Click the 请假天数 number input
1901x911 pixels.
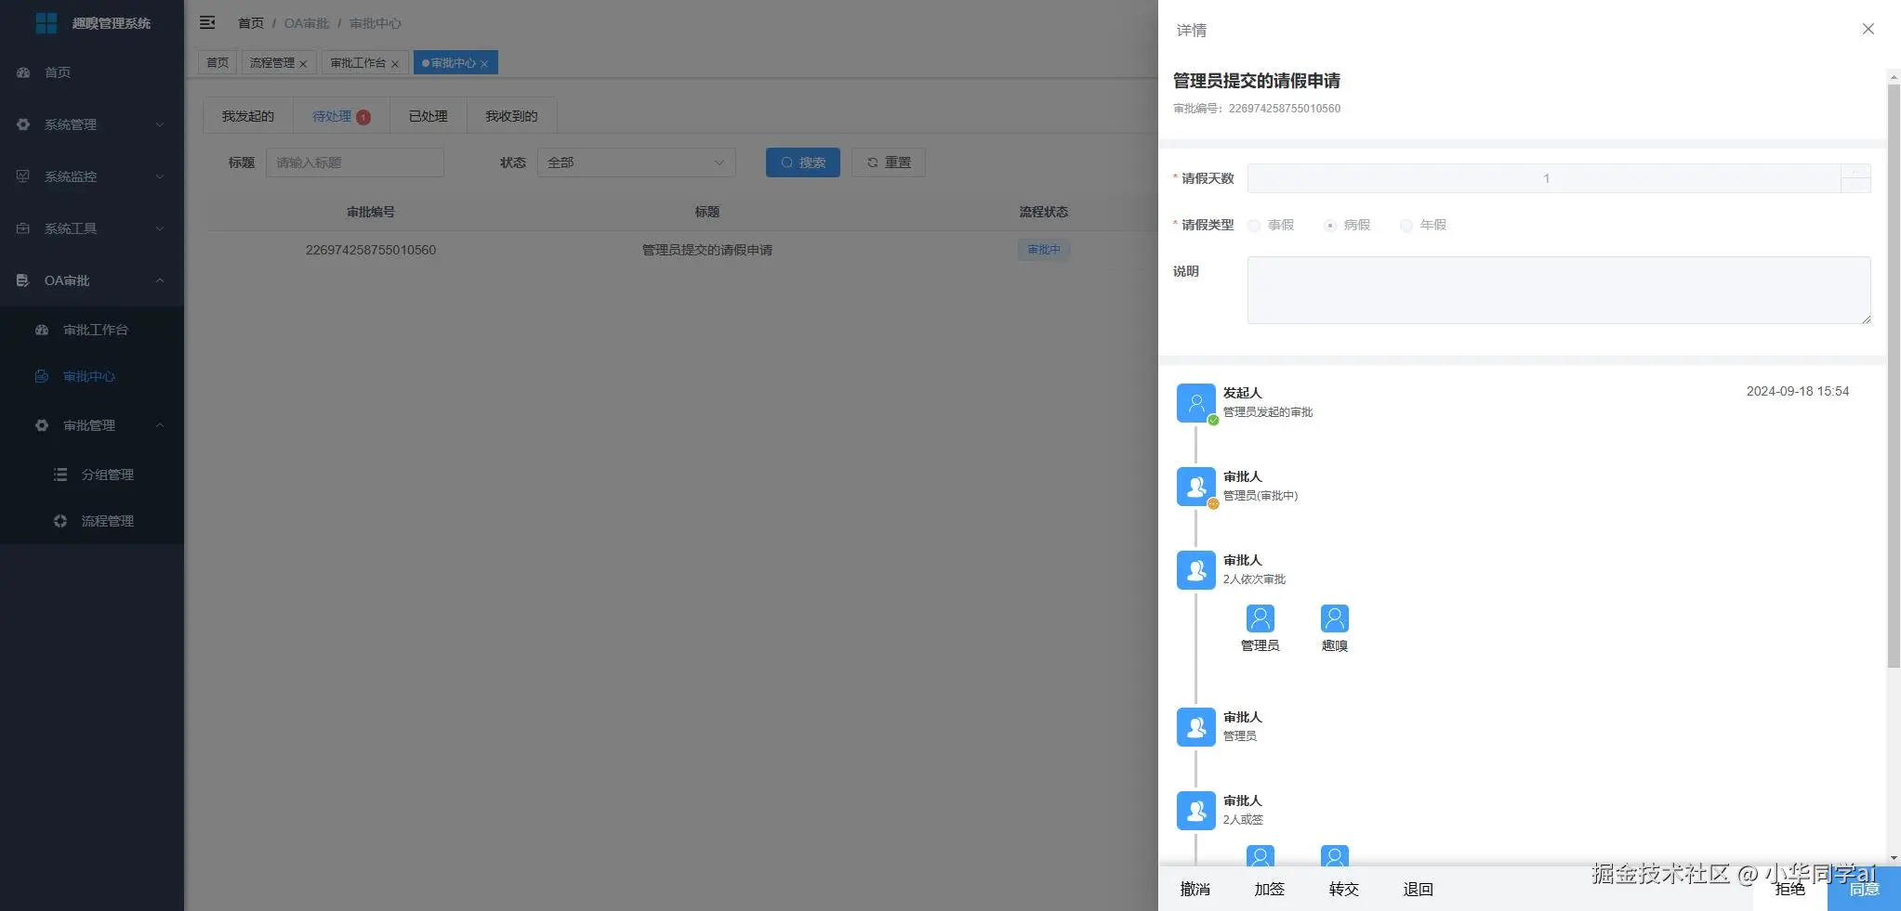(1544, 178)
